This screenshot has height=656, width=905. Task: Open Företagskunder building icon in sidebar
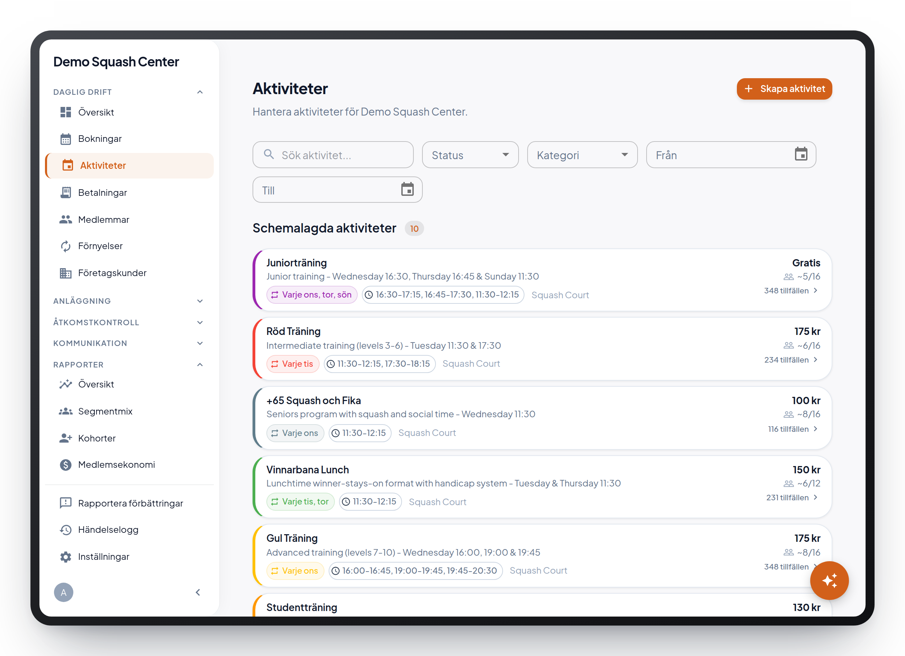coord(65,273)
